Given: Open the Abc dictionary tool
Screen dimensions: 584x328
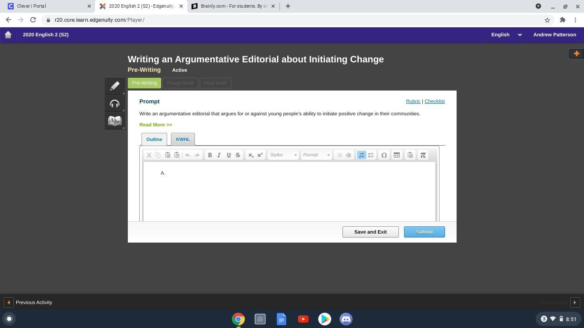Looking at the screenshot, I should click(115, 121).
